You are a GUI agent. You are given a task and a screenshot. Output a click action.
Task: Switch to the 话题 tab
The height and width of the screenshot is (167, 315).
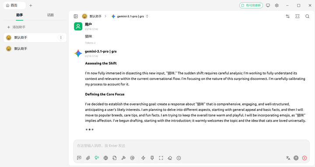pyautogui.click(x=50, y=15)
